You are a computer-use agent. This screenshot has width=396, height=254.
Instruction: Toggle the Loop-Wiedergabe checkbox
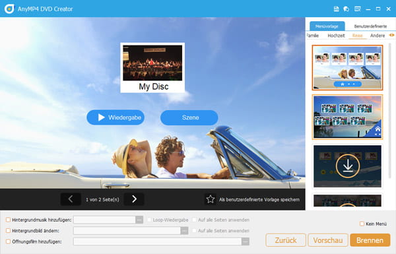coord(149,220)
